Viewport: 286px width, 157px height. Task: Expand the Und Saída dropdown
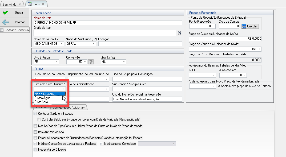coord(124,62)
